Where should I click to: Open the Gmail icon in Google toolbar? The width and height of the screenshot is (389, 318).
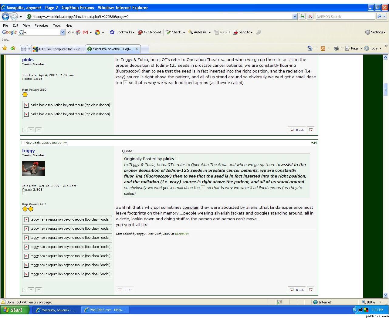[85, 32]
